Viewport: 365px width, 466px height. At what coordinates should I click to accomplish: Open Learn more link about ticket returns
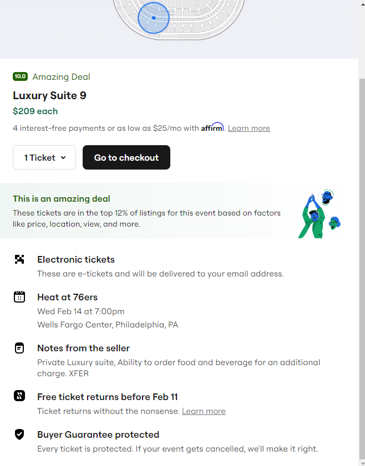[204, 411]
